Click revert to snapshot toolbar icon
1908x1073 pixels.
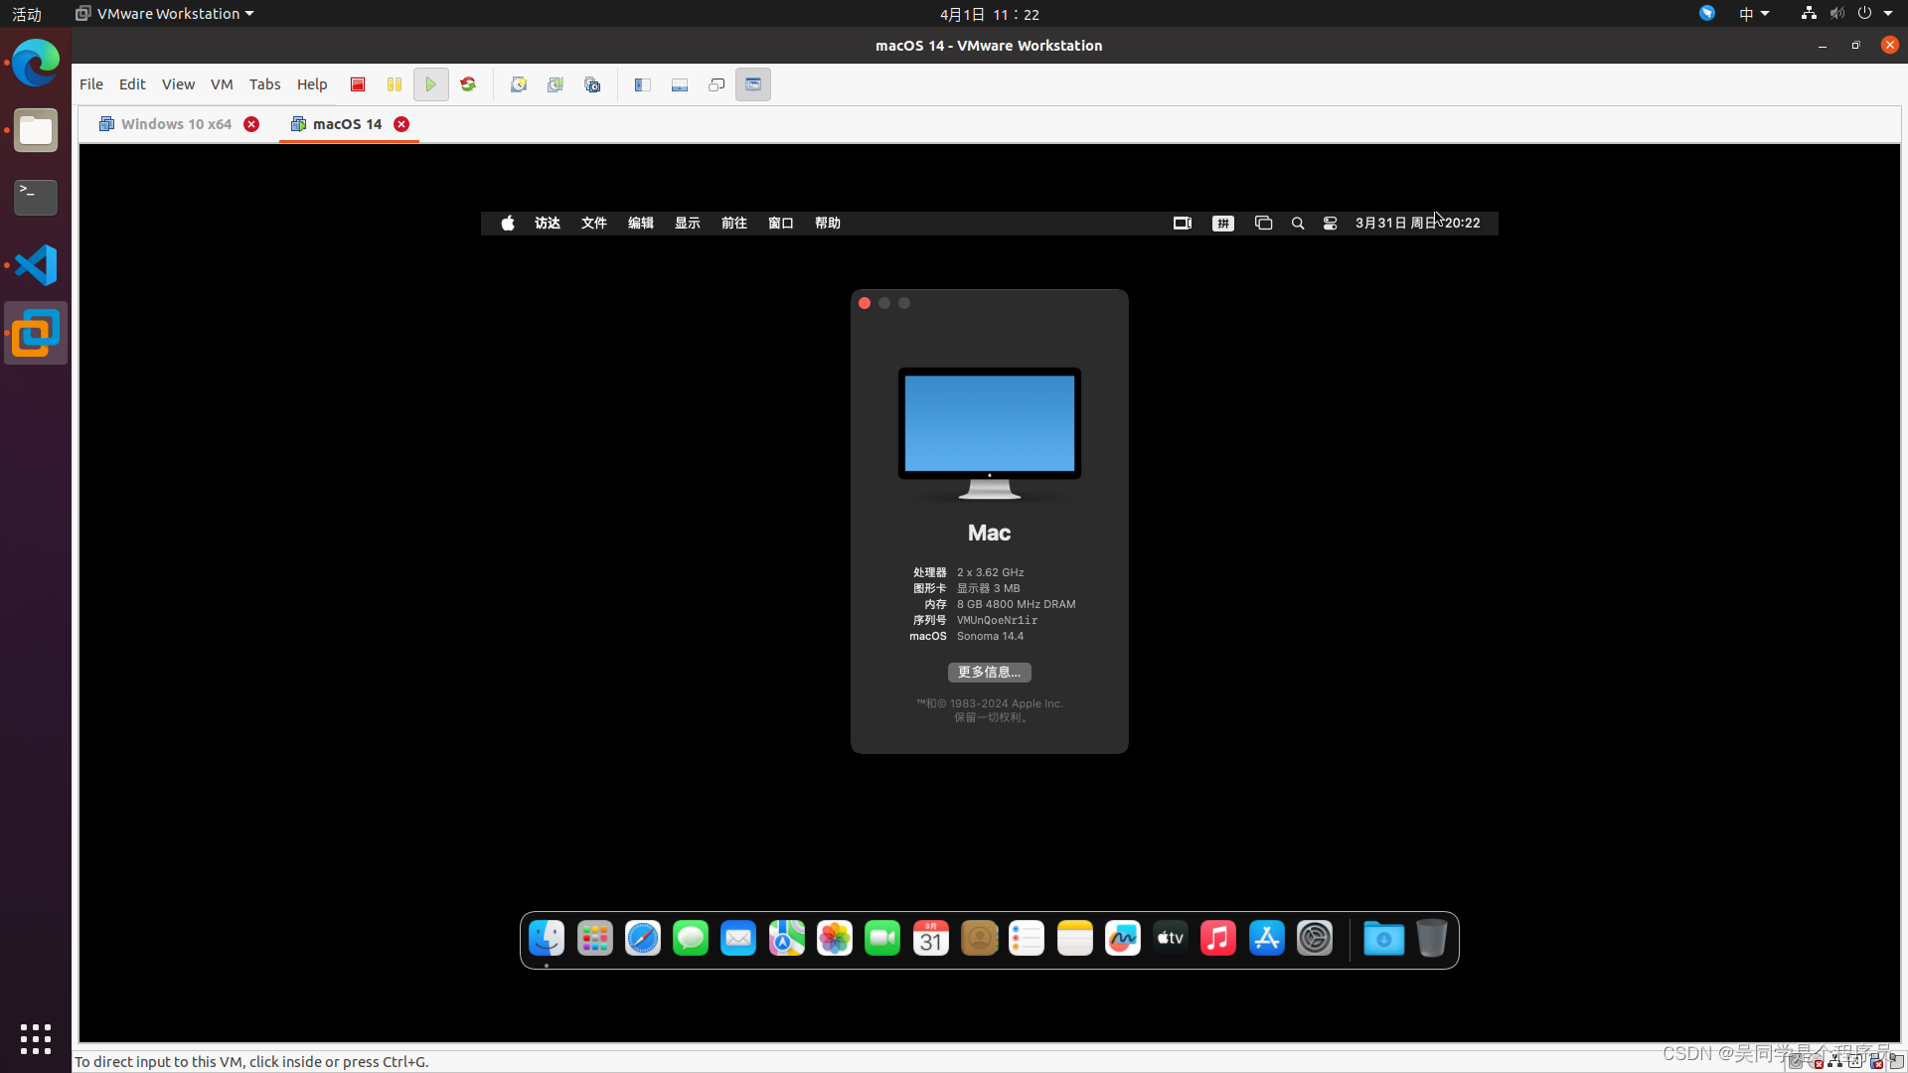pyautogui.click(x=556, y=84)
